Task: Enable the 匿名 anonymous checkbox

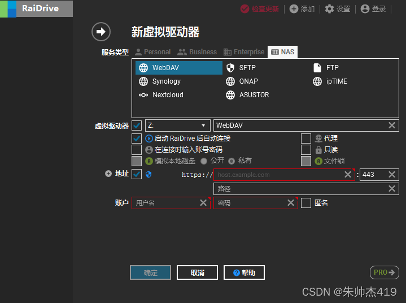Action: [x=306, y=203]
